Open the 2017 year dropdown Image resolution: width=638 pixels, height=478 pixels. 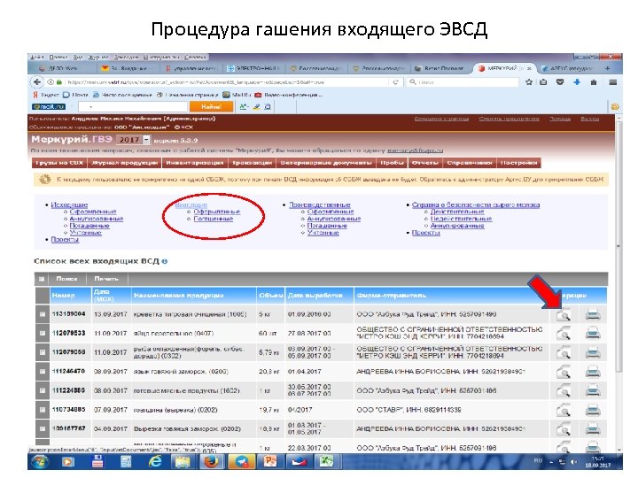tap(134, 140)
